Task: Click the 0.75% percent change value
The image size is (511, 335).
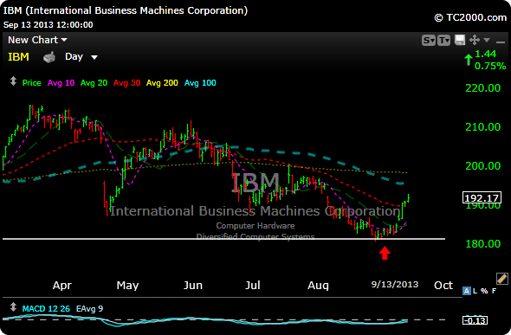Action: pyautogui.click(x=490, y=66)
